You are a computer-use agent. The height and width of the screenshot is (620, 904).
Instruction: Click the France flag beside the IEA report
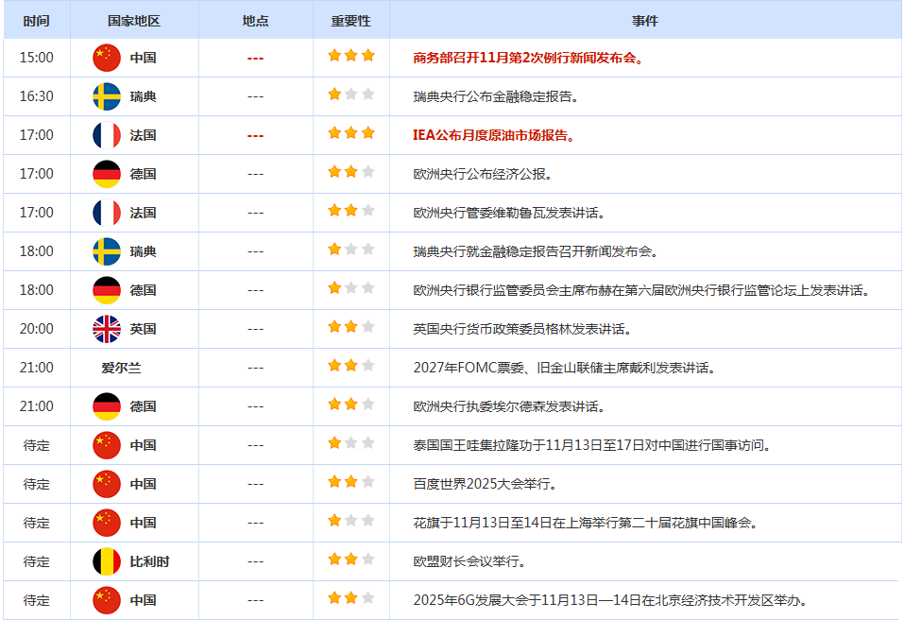click(x=107, y=135)
